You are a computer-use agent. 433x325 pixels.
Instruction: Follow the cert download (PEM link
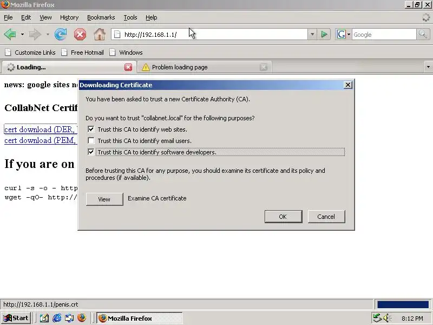41,140
